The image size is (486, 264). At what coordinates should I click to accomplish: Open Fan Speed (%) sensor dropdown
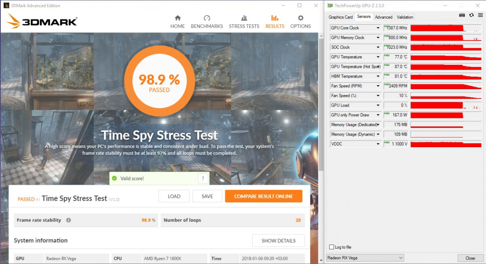pyautogui.click(x=378, y=96)
